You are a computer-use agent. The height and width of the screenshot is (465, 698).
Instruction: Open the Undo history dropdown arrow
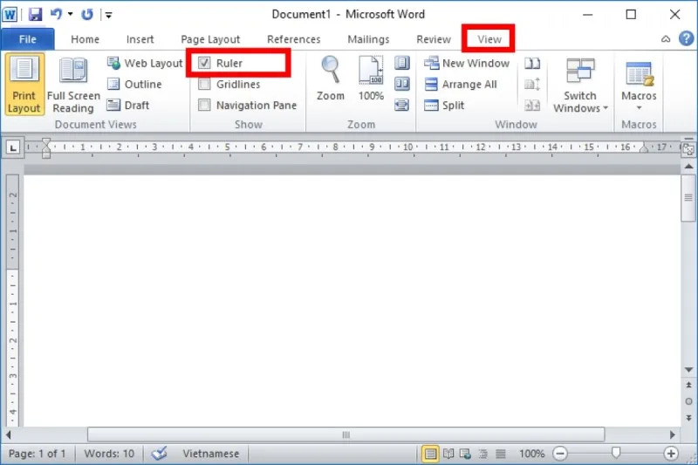pos(71,14)
